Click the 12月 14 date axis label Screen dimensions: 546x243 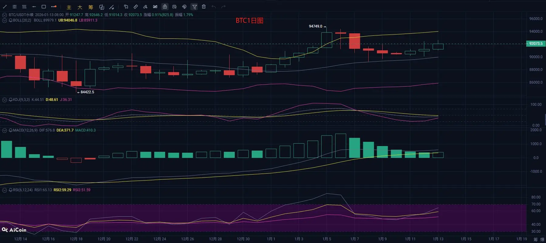[x=20, y=239]
